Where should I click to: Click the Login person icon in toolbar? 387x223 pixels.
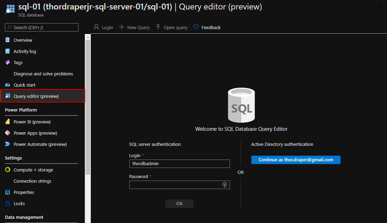point(96,27)
